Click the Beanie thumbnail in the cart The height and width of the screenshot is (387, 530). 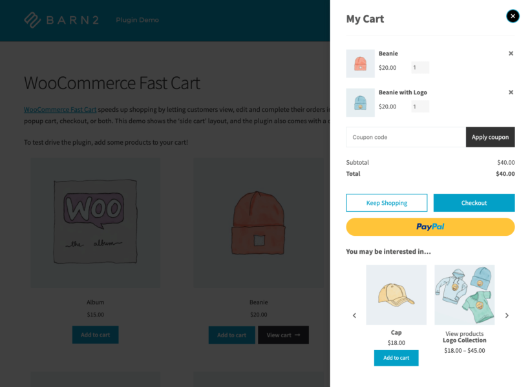360,63
